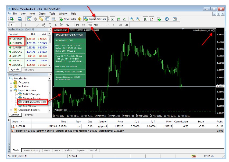Open the Strategy Tester icon
This screenshot has width=229, height=162.
[x=53, y=19]
